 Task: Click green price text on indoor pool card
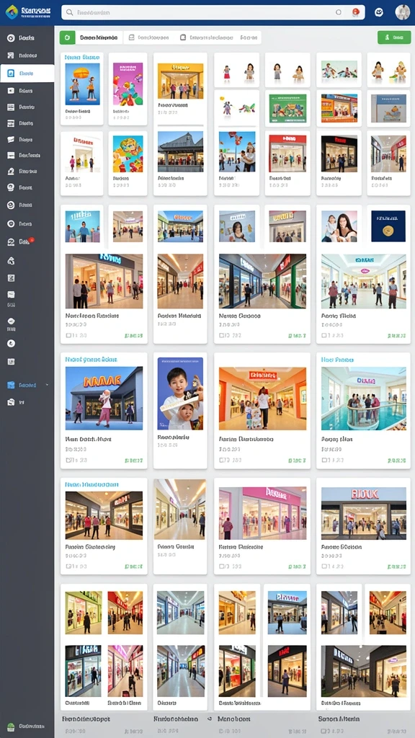coord(396,461)
